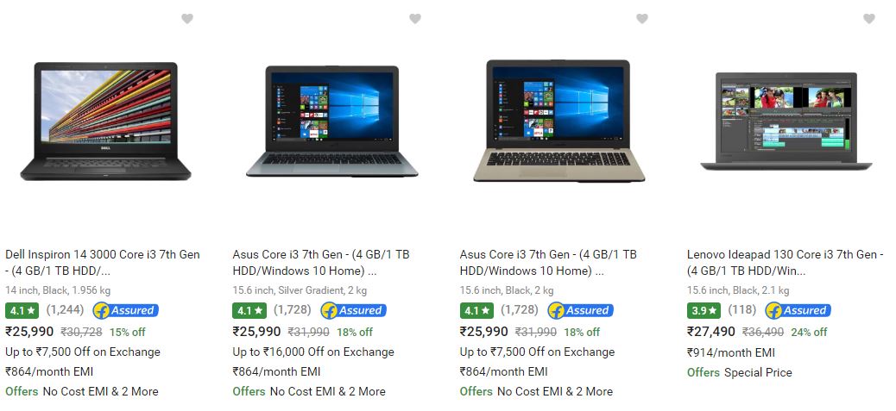Open 3.9 star rating of Lenovo Ideapad
The image size is (896, 411).
click(x=704, y=311)
